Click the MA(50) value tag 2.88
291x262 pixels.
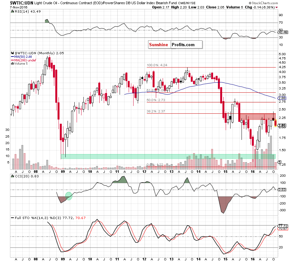tap(282, 98)
